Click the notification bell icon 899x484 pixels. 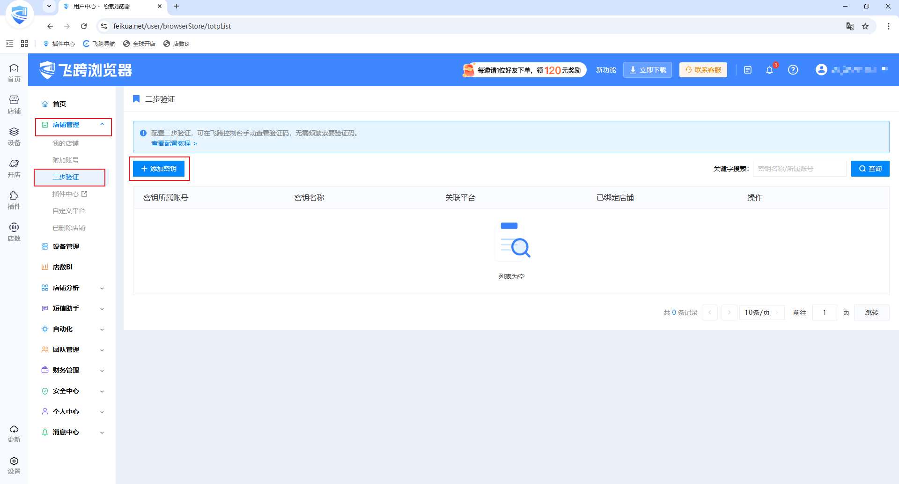[769, 70]
